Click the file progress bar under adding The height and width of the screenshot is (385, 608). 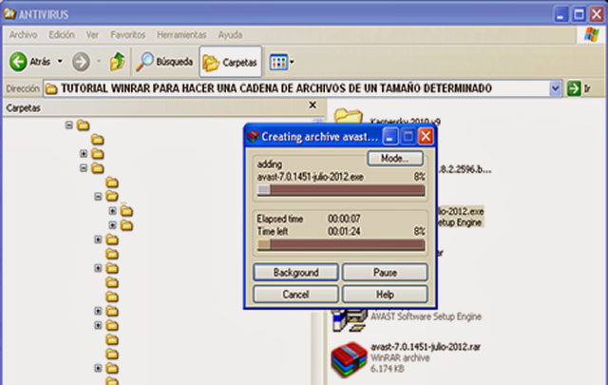click(341, 190)
